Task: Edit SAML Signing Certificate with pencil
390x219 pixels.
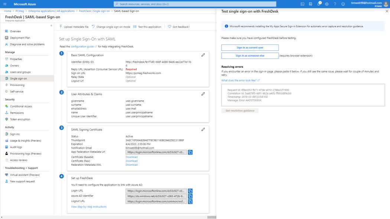Action: point(203,129)
